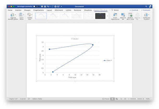The image size is (159, 109).
Task: Expand undo history dropdown arrow
Action: (50, 7)
